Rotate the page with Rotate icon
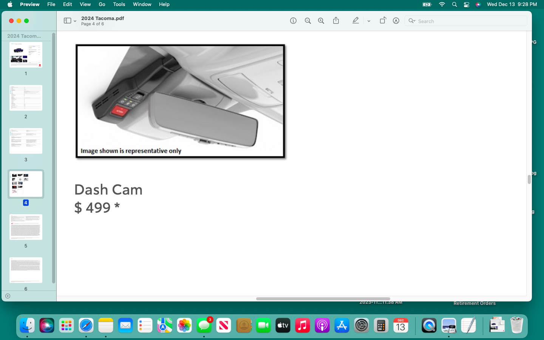This screenshot has height=340, width=544. pyautogui.click(x=383, y=21)
